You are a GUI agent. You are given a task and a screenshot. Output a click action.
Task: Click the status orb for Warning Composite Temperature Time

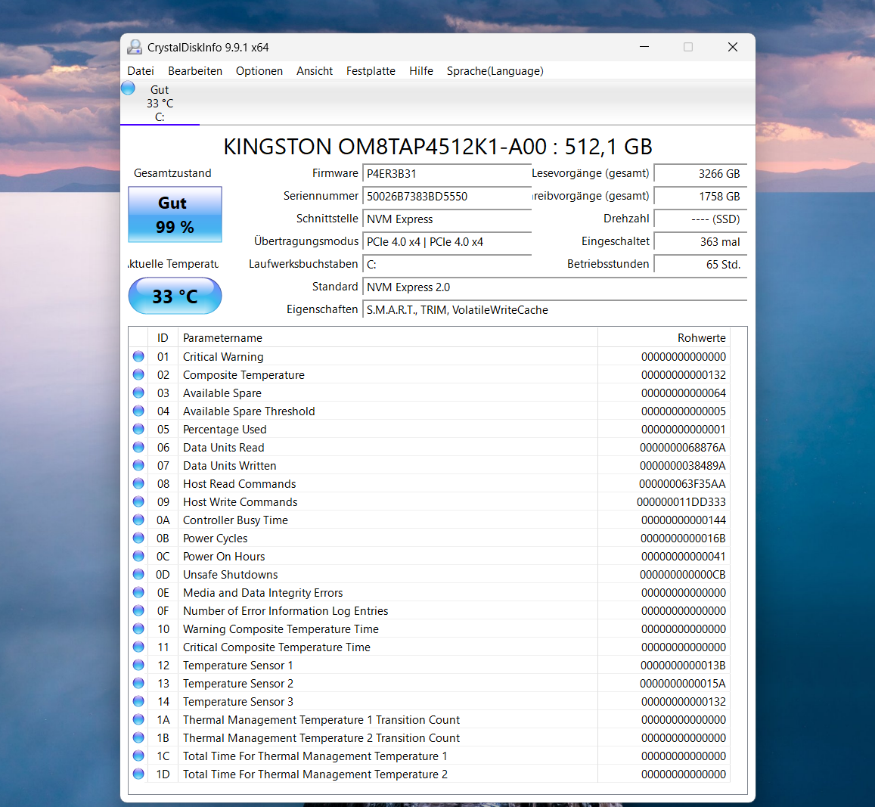pos(138,629)
